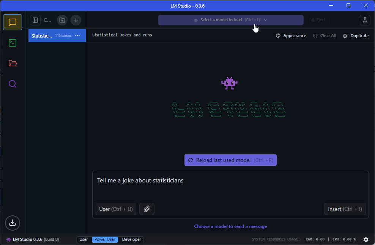
Task: Open options menu for Statistic chat
Action: [77, 36]
